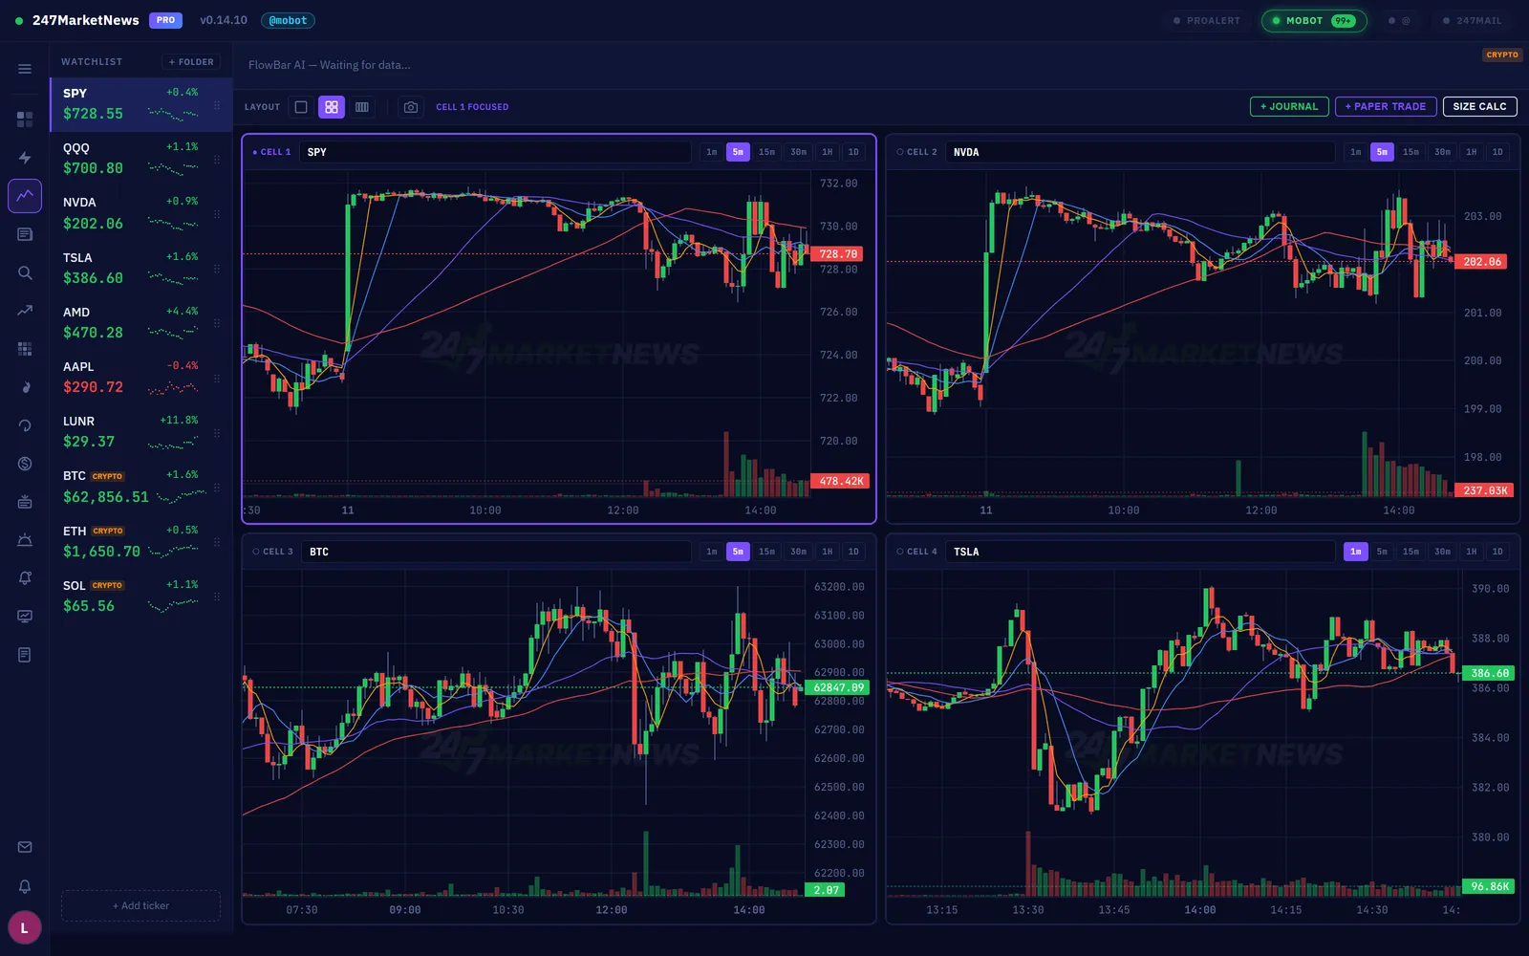Click the circular refresh sidebar icon
1529x956 pixels.
pyautogui.click(x=25, y=425)
